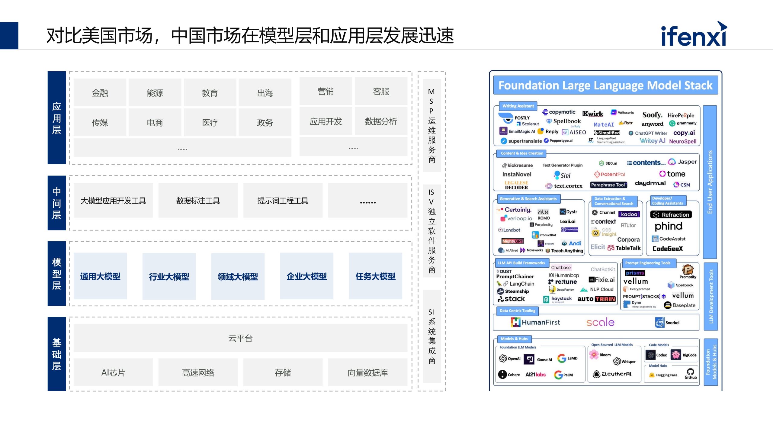
Task: Click the 中间层 layer label
Action: (x=57, y=203)
